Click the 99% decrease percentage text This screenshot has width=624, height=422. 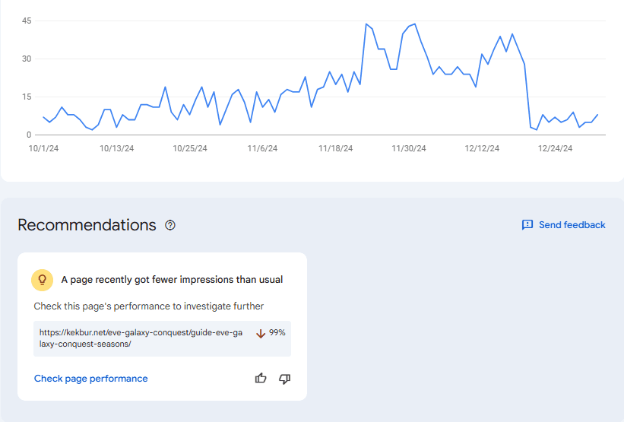click(277, 333)
